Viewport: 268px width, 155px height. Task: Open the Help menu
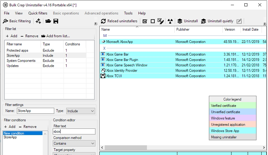142,13
